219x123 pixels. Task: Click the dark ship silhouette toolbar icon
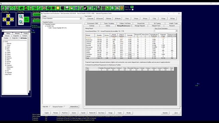coord(22,8)
